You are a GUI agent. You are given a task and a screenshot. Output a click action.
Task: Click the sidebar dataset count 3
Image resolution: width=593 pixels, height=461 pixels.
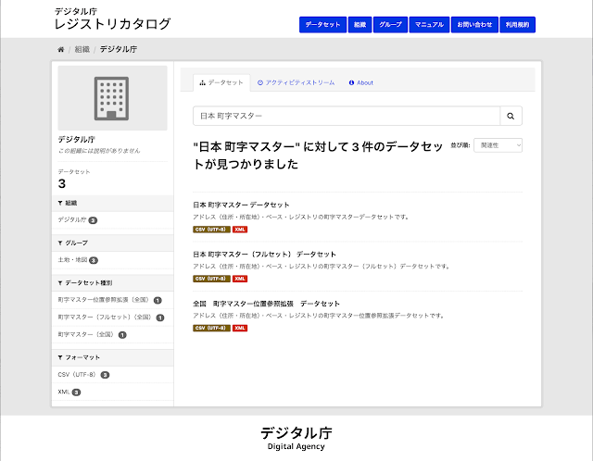coord(62,183)
